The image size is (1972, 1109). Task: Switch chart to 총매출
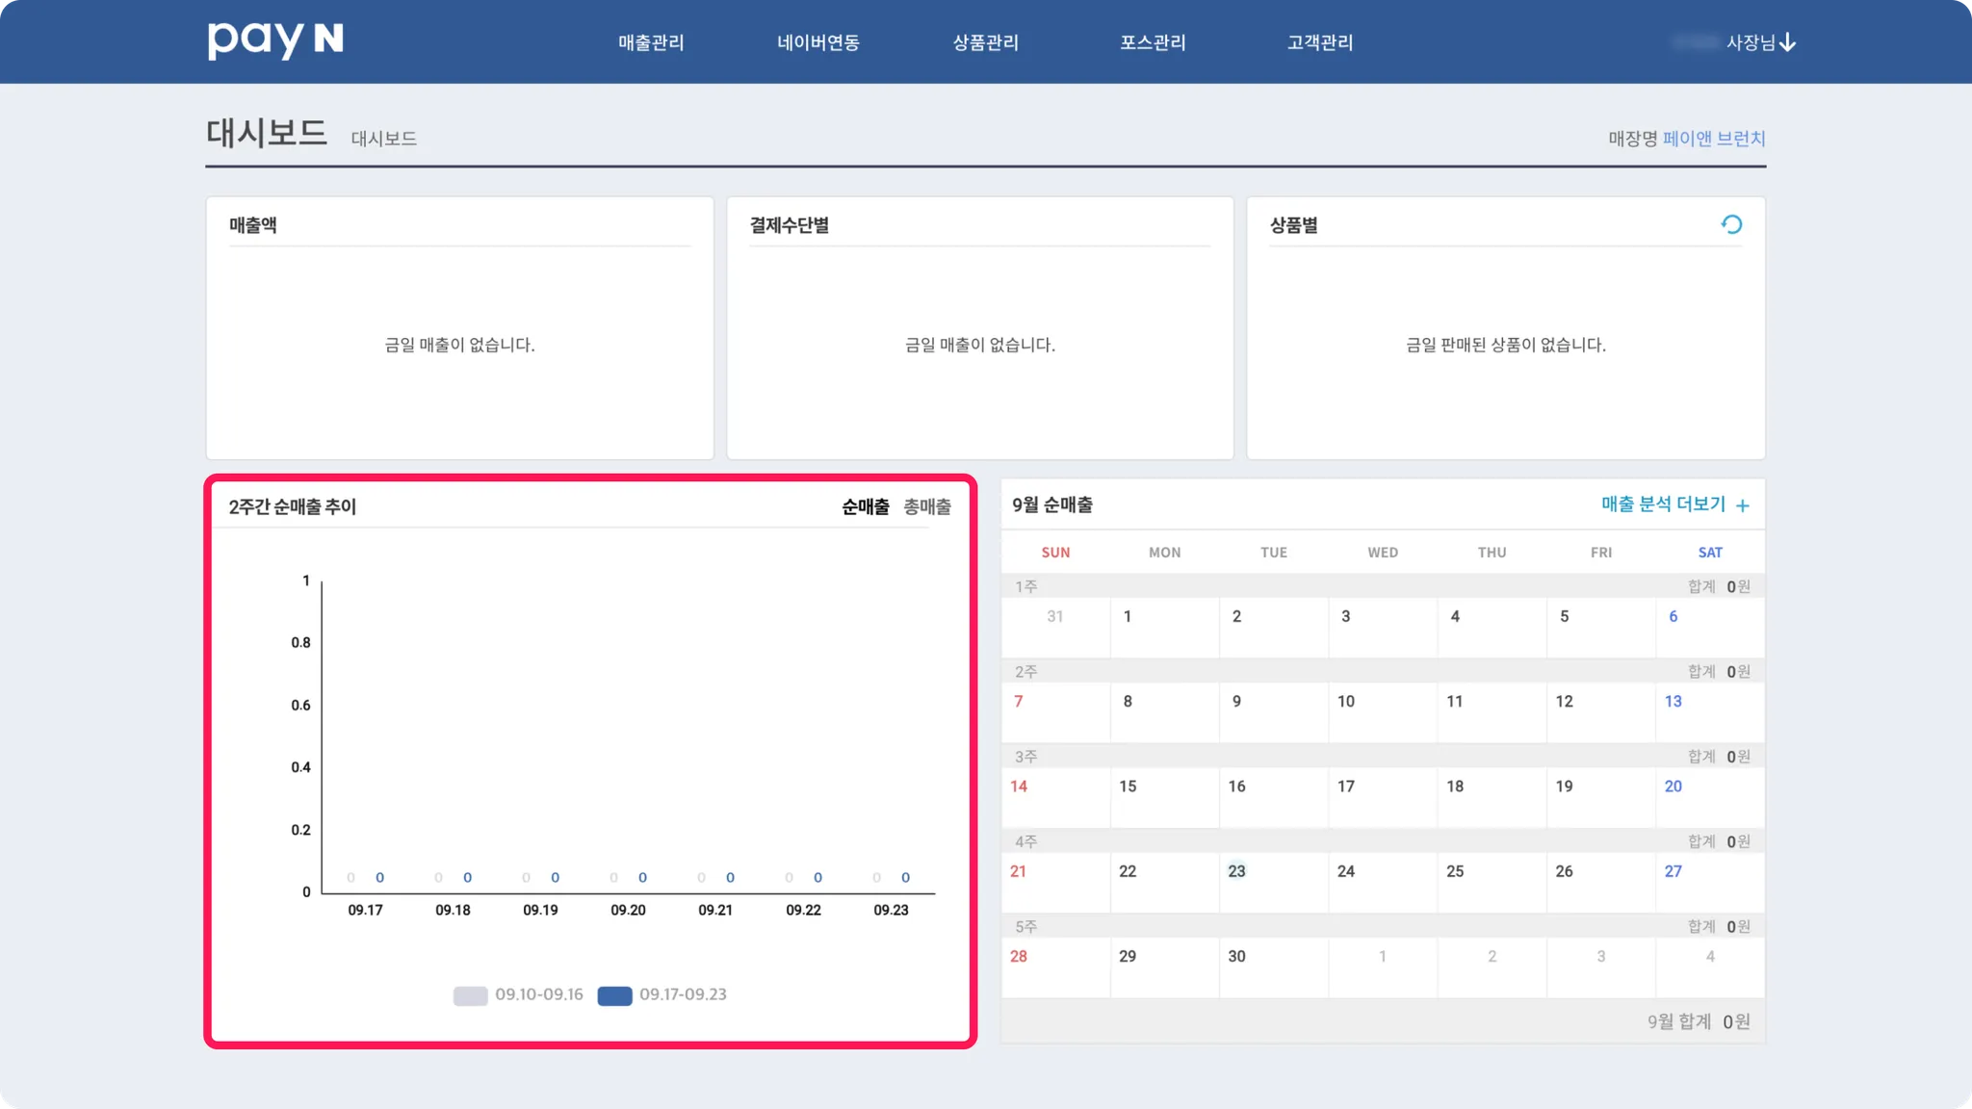click(926, 506)
